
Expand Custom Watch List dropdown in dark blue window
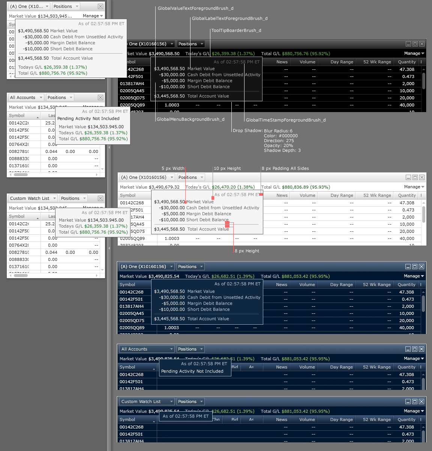click(171, 402)
